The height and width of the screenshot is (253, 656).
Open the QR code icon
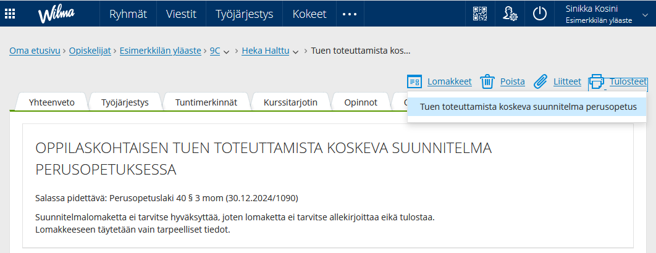coord(480,14)
